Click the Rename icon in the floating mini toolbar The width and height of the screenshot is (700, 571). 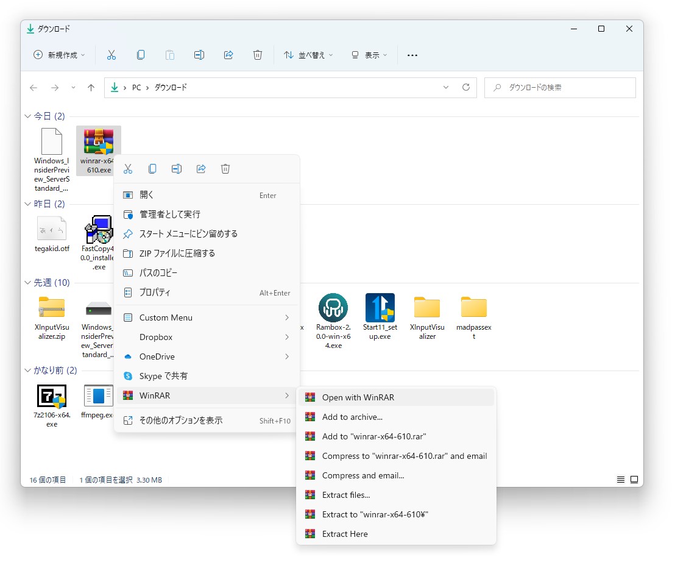177,169
